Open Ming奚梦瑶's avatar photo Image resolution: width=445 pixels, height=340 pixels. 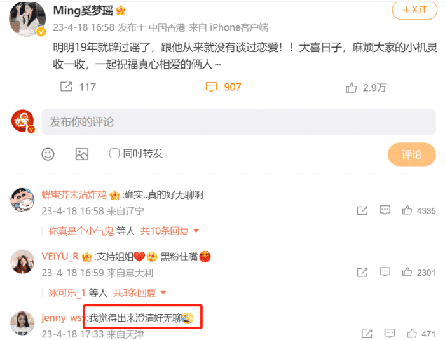[x=27, y=18]
